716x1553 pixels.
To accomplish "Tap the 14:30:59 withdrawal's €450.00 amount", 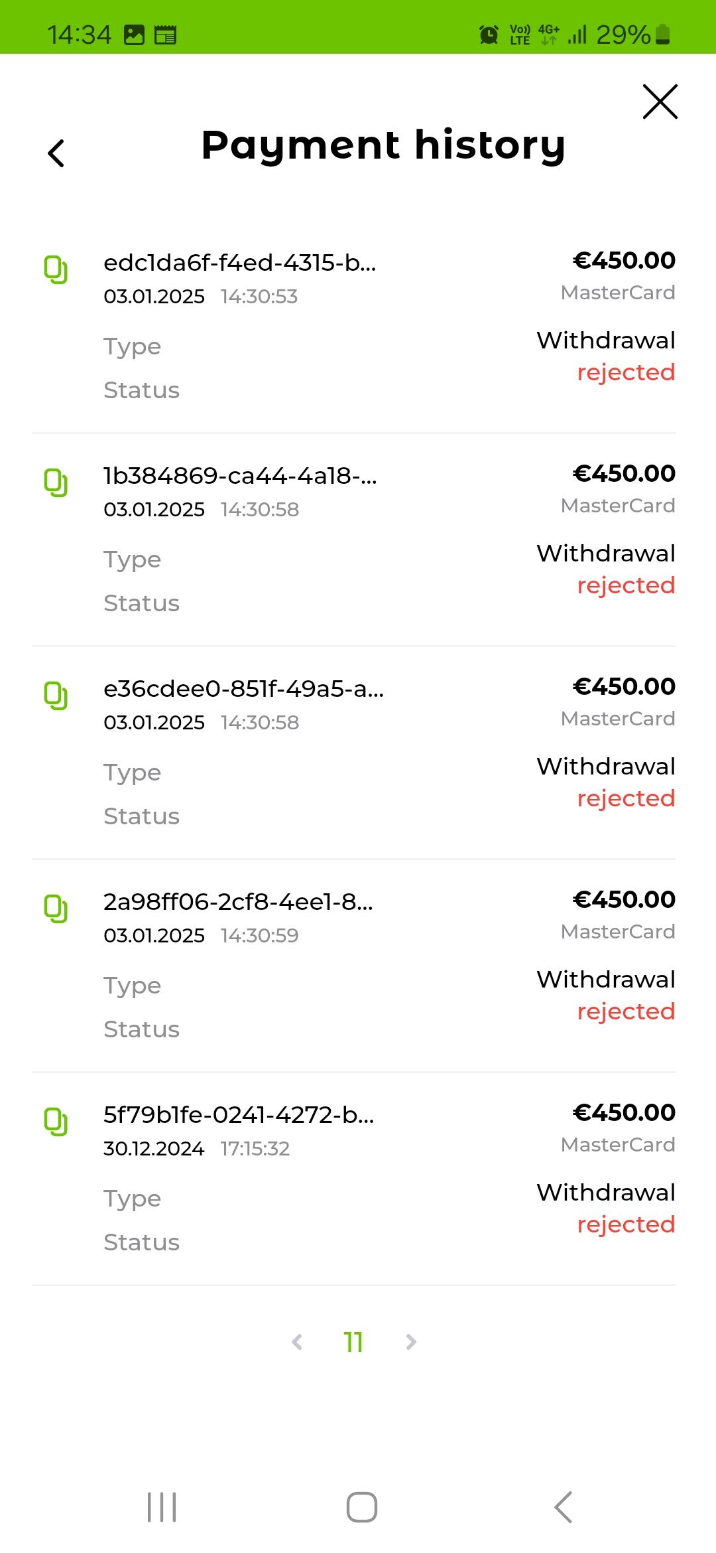I will pyautogui.click(x=624, y=899).
